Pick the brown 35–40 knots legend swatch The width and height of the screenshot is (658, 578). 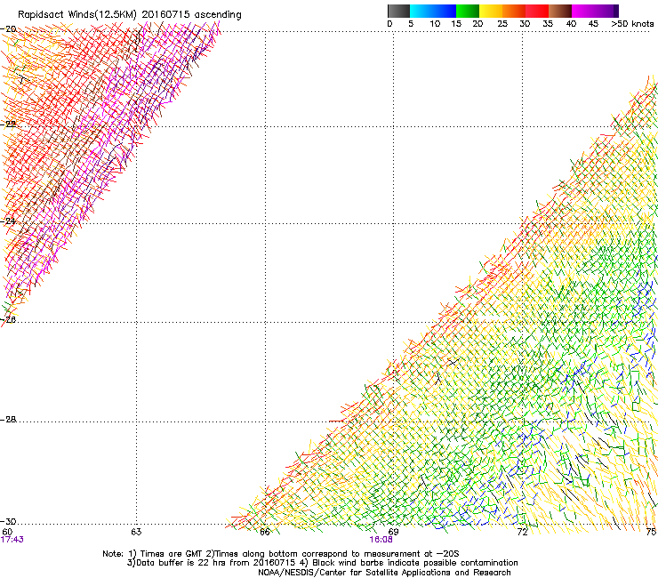click(x=560, y=11)
